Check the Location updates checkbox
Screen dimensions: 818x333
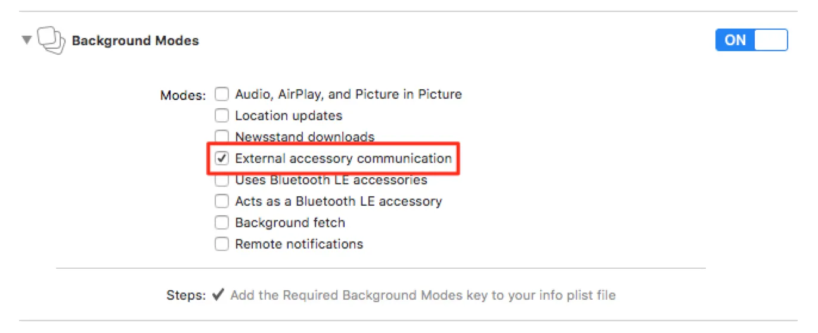[x=222, y=115]
